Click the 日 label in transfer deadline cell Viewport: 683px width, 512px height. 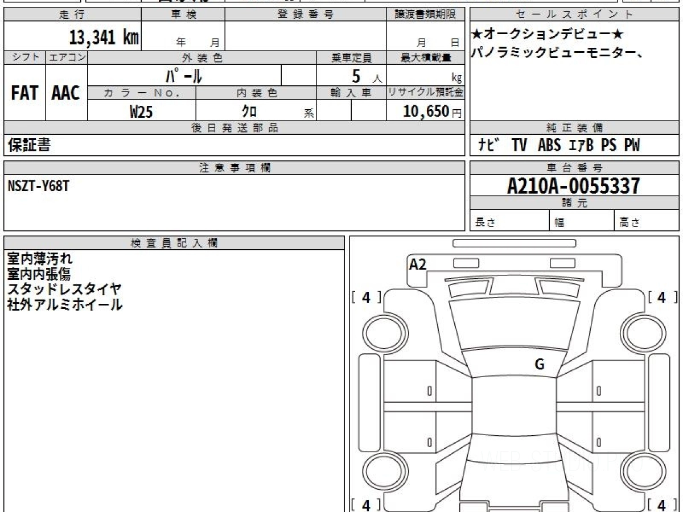point(454,43)
